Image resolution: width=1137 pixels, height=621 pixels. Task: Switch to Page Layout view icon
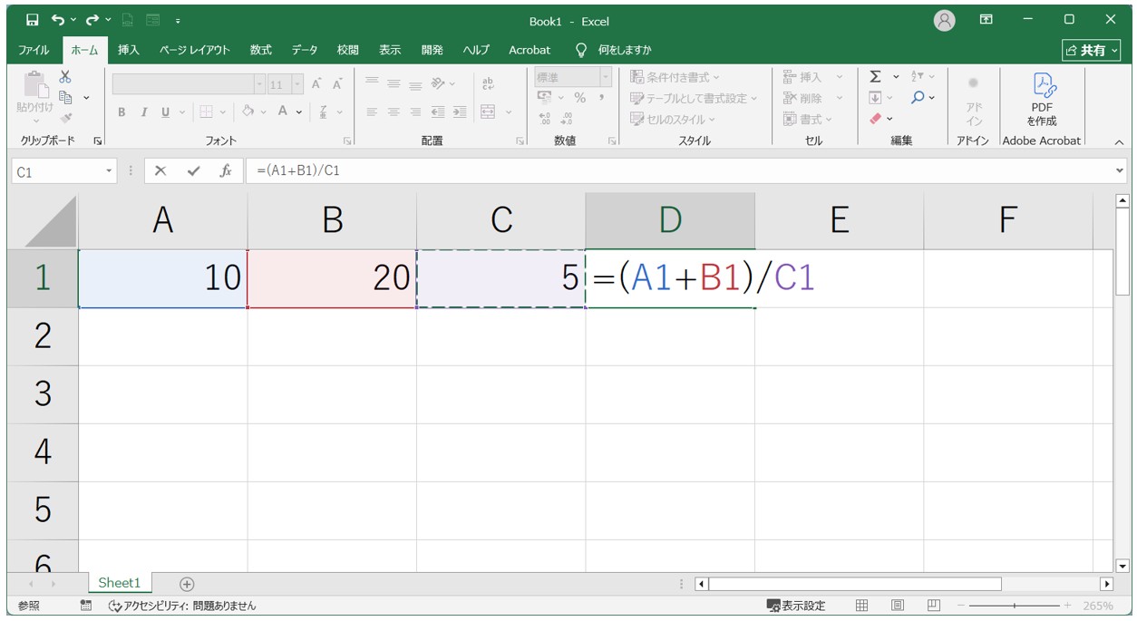898,606
